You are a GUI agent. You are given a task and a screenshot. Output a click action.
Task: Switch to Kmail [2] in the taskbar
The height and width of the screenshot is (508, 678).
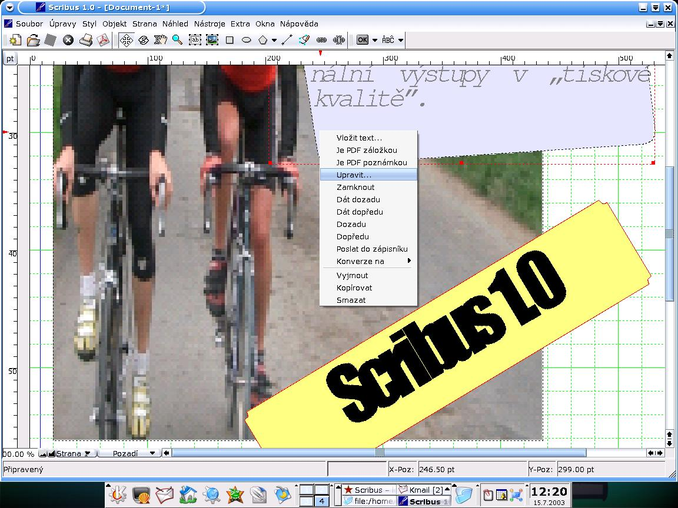click(424, 490)
